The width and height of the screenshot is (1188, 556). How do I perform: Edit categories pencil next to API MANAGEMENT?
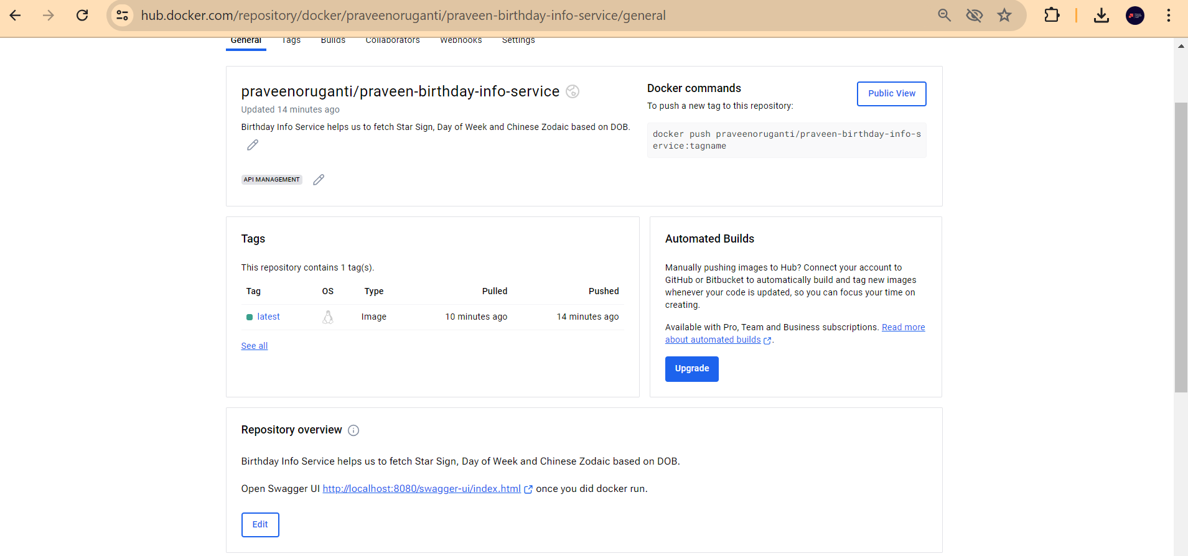(319, 180)
